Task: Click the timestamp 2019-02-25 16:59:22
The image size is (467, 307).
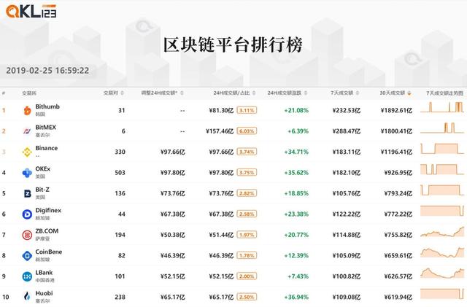Action: (47, 71)
